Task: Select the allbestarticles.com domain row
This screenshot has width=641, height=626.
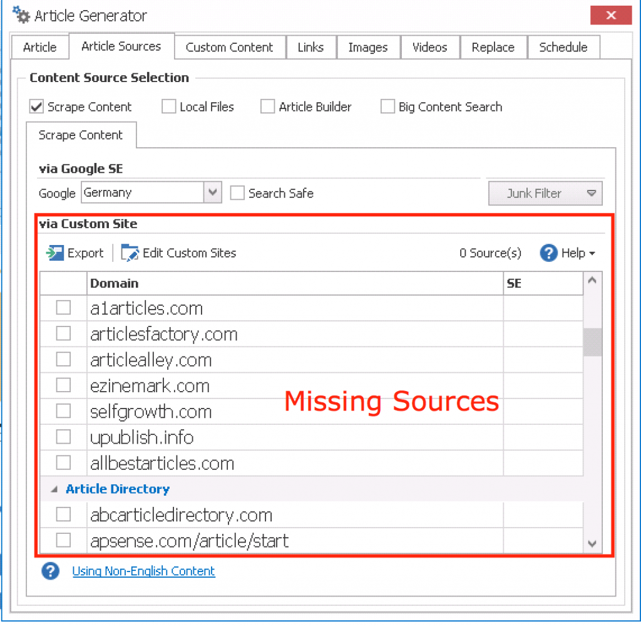Action: (312, 462)
